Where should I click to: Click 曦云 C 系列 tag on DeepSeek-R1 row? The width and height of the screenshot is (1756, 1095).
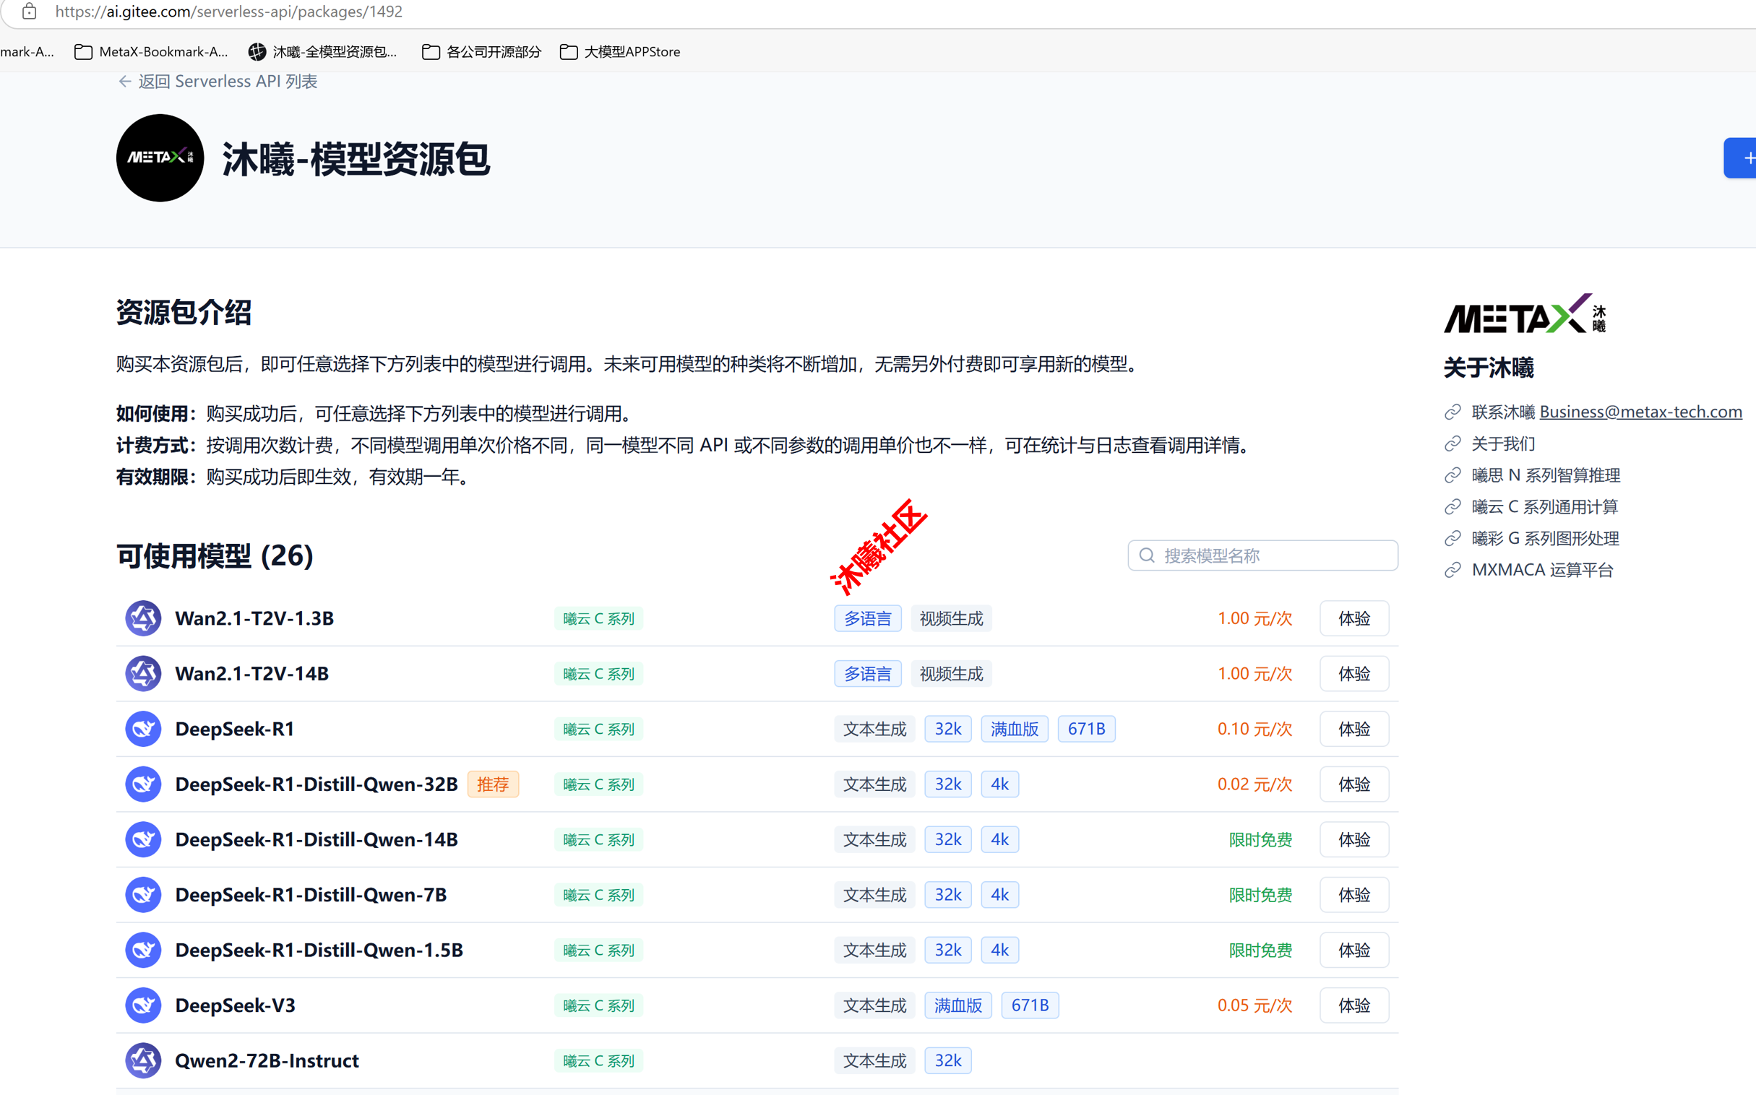pyautogui.click(x=598, y=729)
